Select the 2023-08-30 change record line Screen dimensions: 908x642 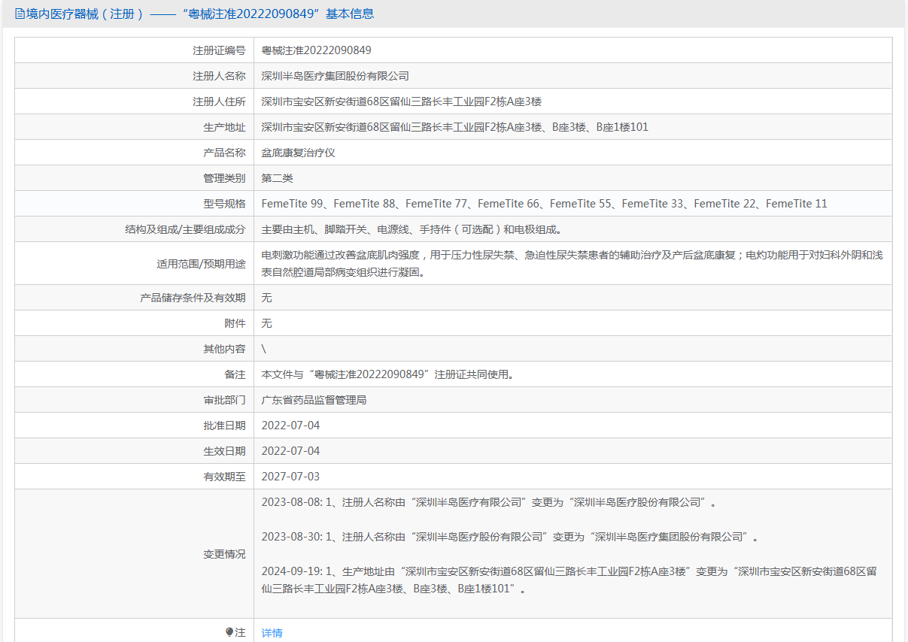pyautogui.click(x=510, y=537)
